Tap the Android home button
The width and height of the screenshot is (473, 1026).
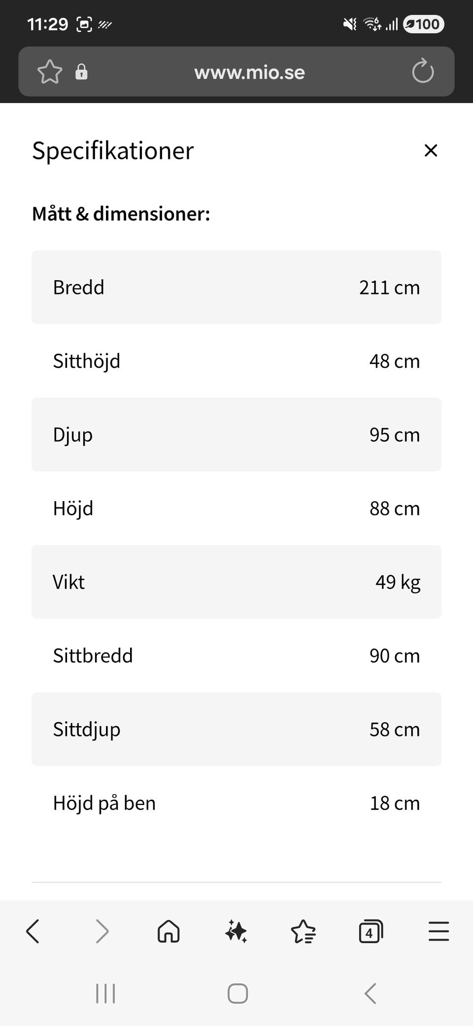pyautogui.click(x=237, y=993)
